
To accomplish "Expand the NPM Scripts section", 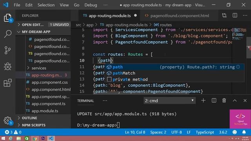I will click(x=44, y=125).
